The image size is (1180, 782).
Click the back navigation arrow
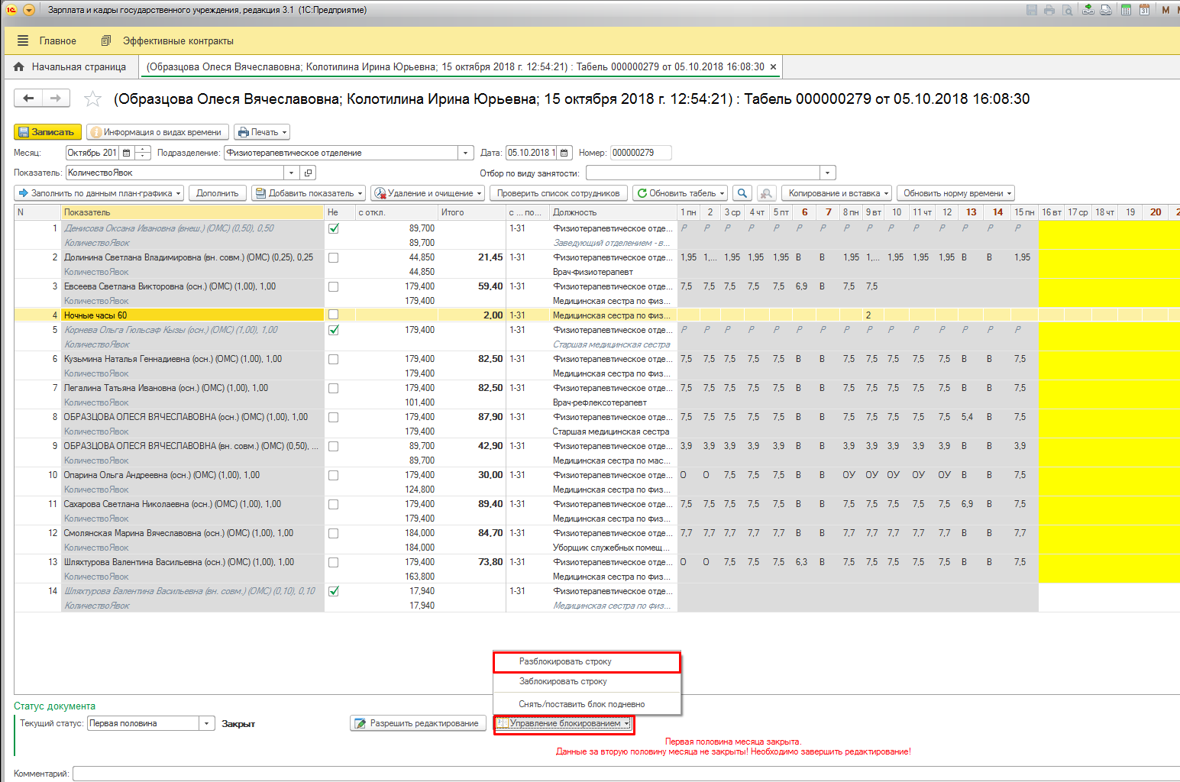28,98
